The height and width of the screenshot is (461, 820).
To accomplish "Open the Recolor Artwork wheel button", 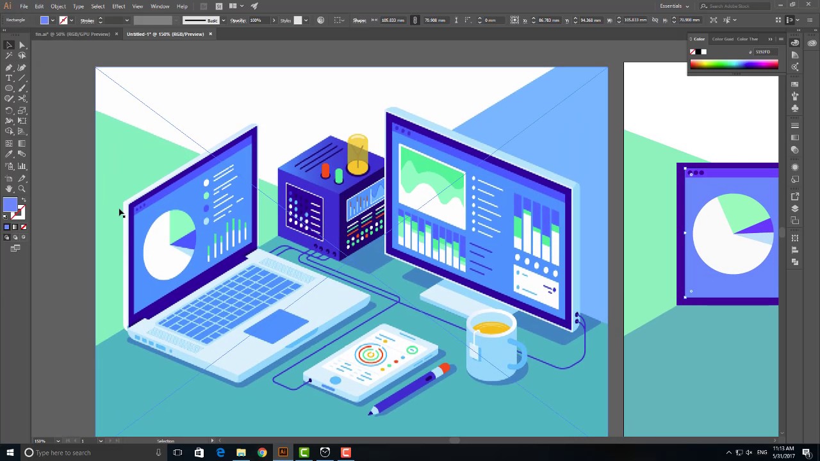I will (321, 20).
